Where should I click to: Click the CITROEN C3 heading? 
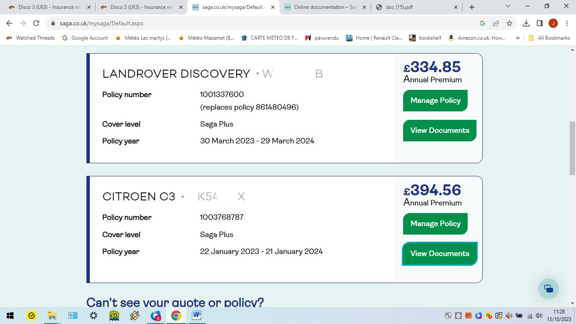139,197
